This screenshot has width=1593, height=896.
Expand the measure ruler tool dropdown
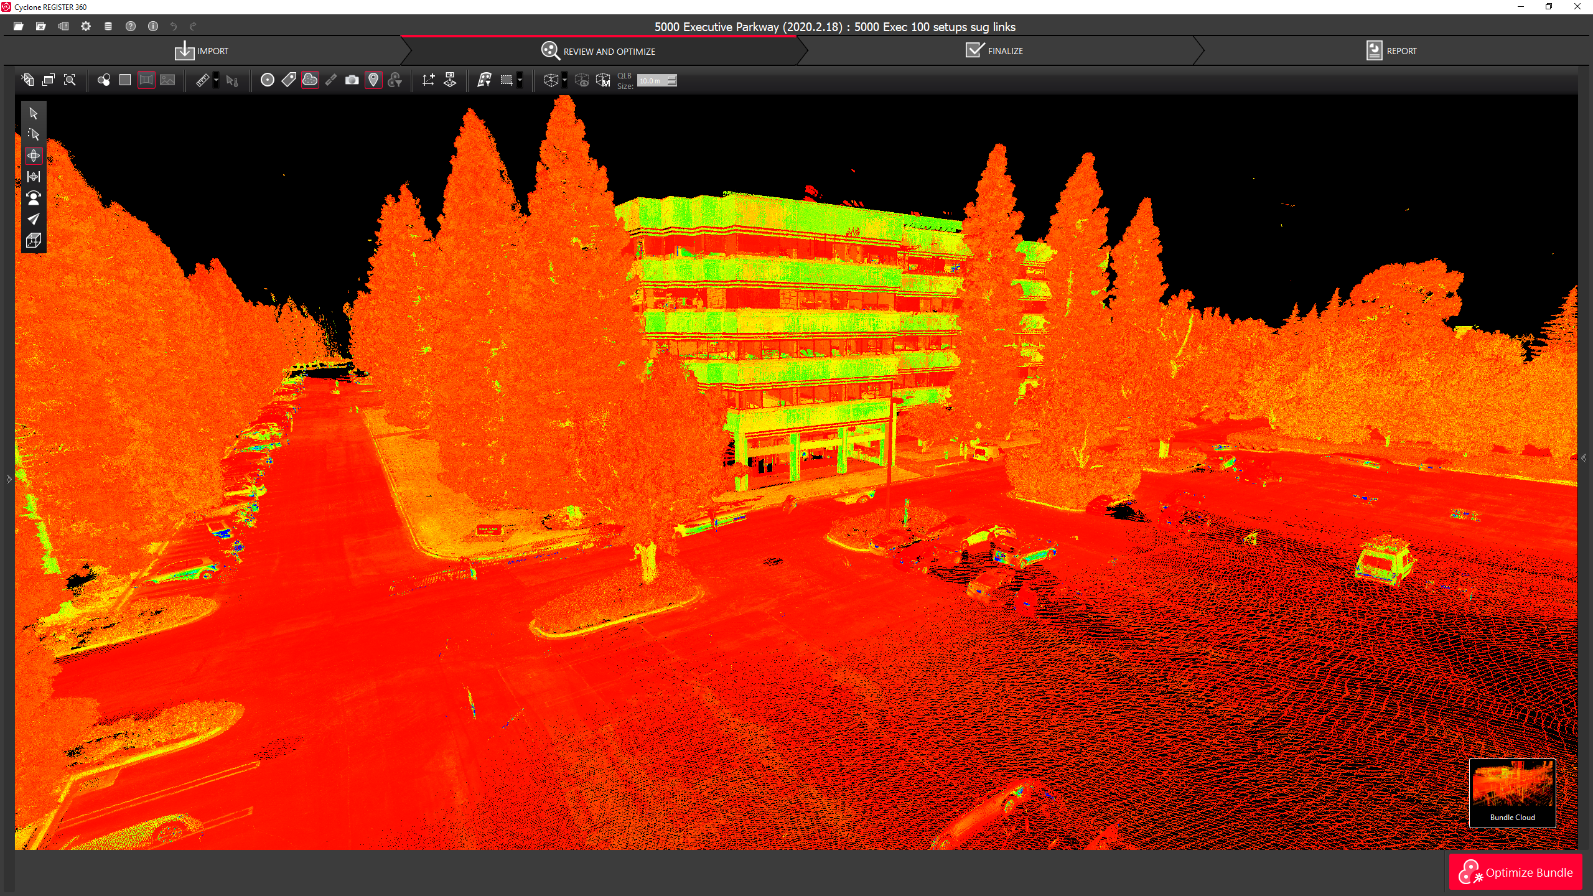pos(216,80)
